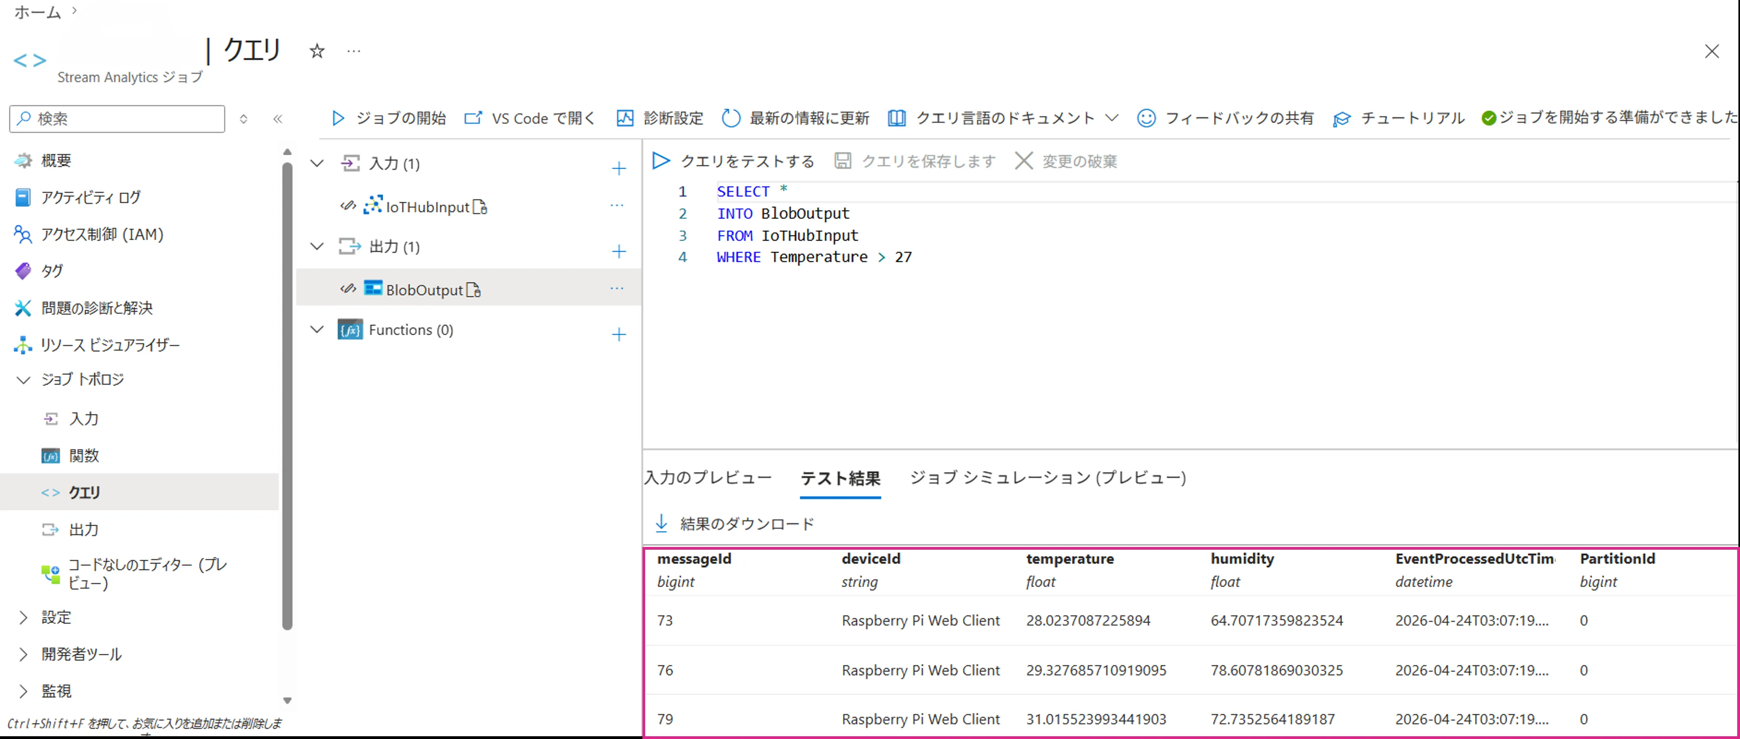Screen dimensions: 1740x739
Task: Click 変更の破棄 discard changes
Action: coord(1066,161)
